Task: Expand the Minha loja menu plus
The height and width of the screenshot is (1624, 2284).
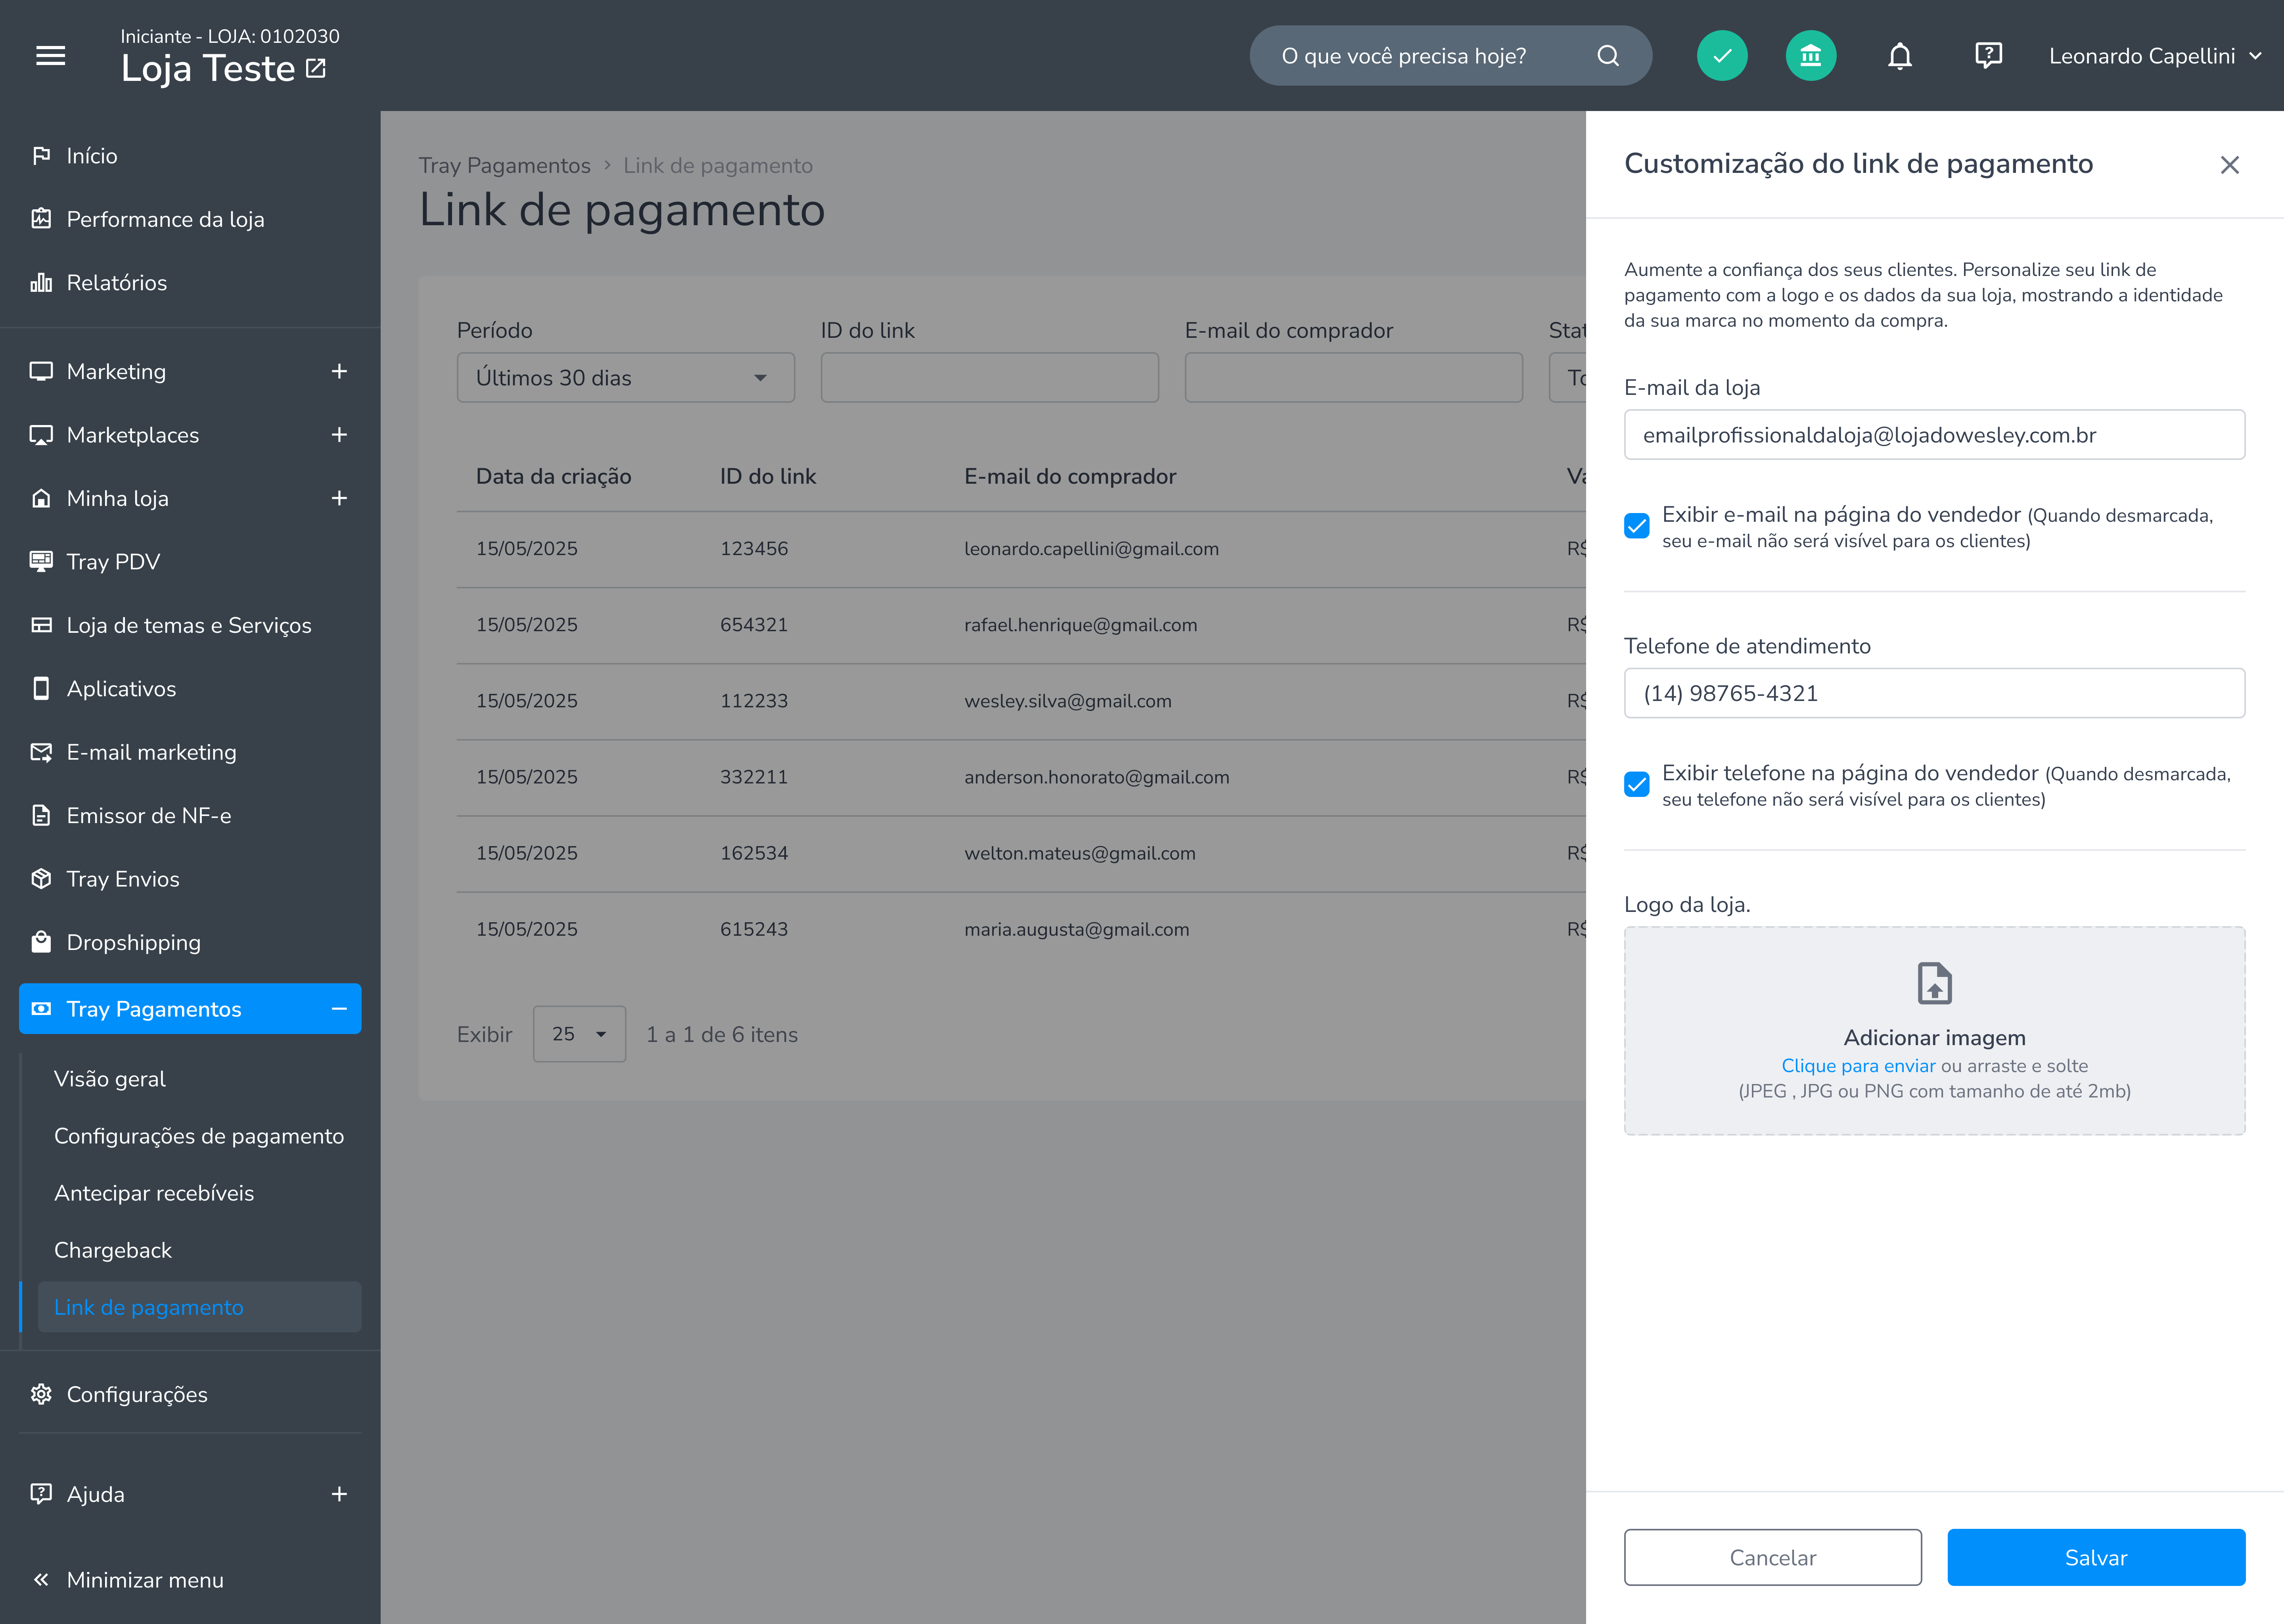Action: pos(339,498)
